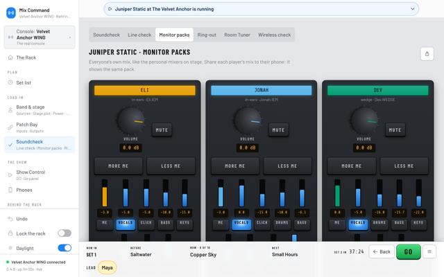
Task: Click the green GO button
Action: (x=409, y=251)
